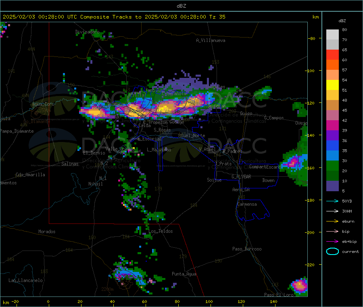Click the 'Bowen' map label
Screen dimensions: 363x307
tap(268, 180)
